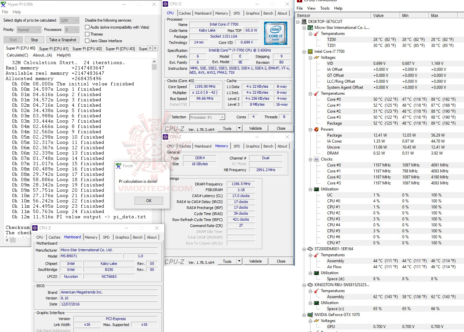
Task: Click the Utilization icon under Intel Core i7 7700
Action: [x=317, y=189]
